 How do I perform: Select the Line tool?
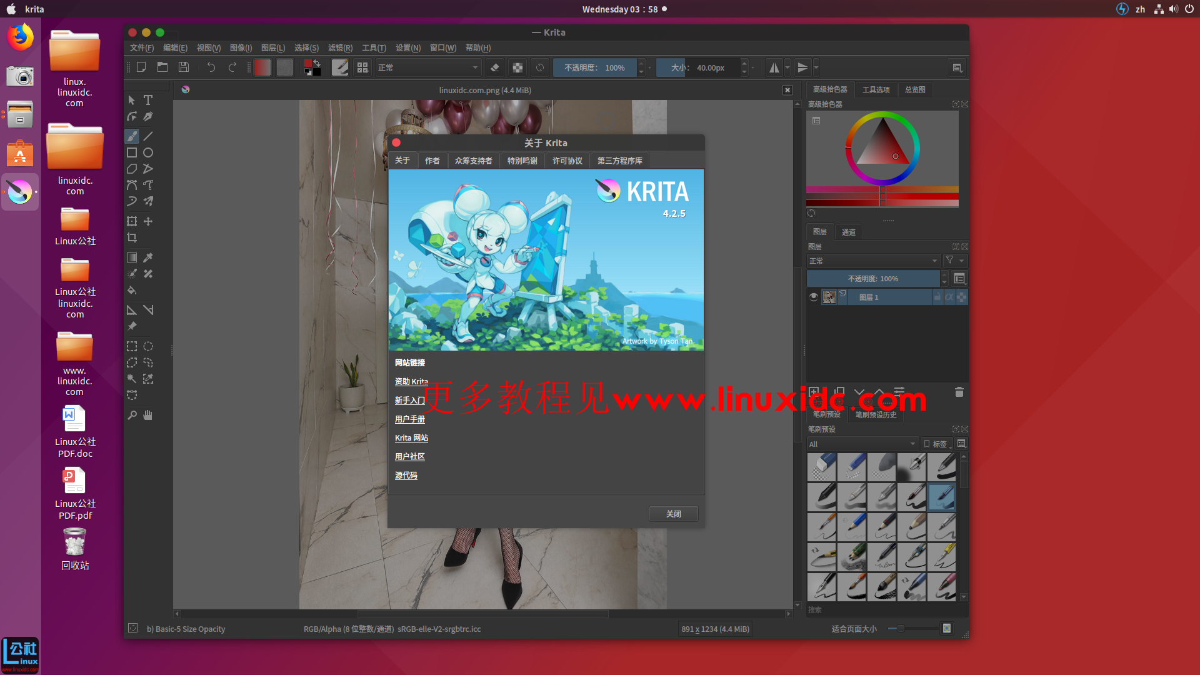point(148,136)
